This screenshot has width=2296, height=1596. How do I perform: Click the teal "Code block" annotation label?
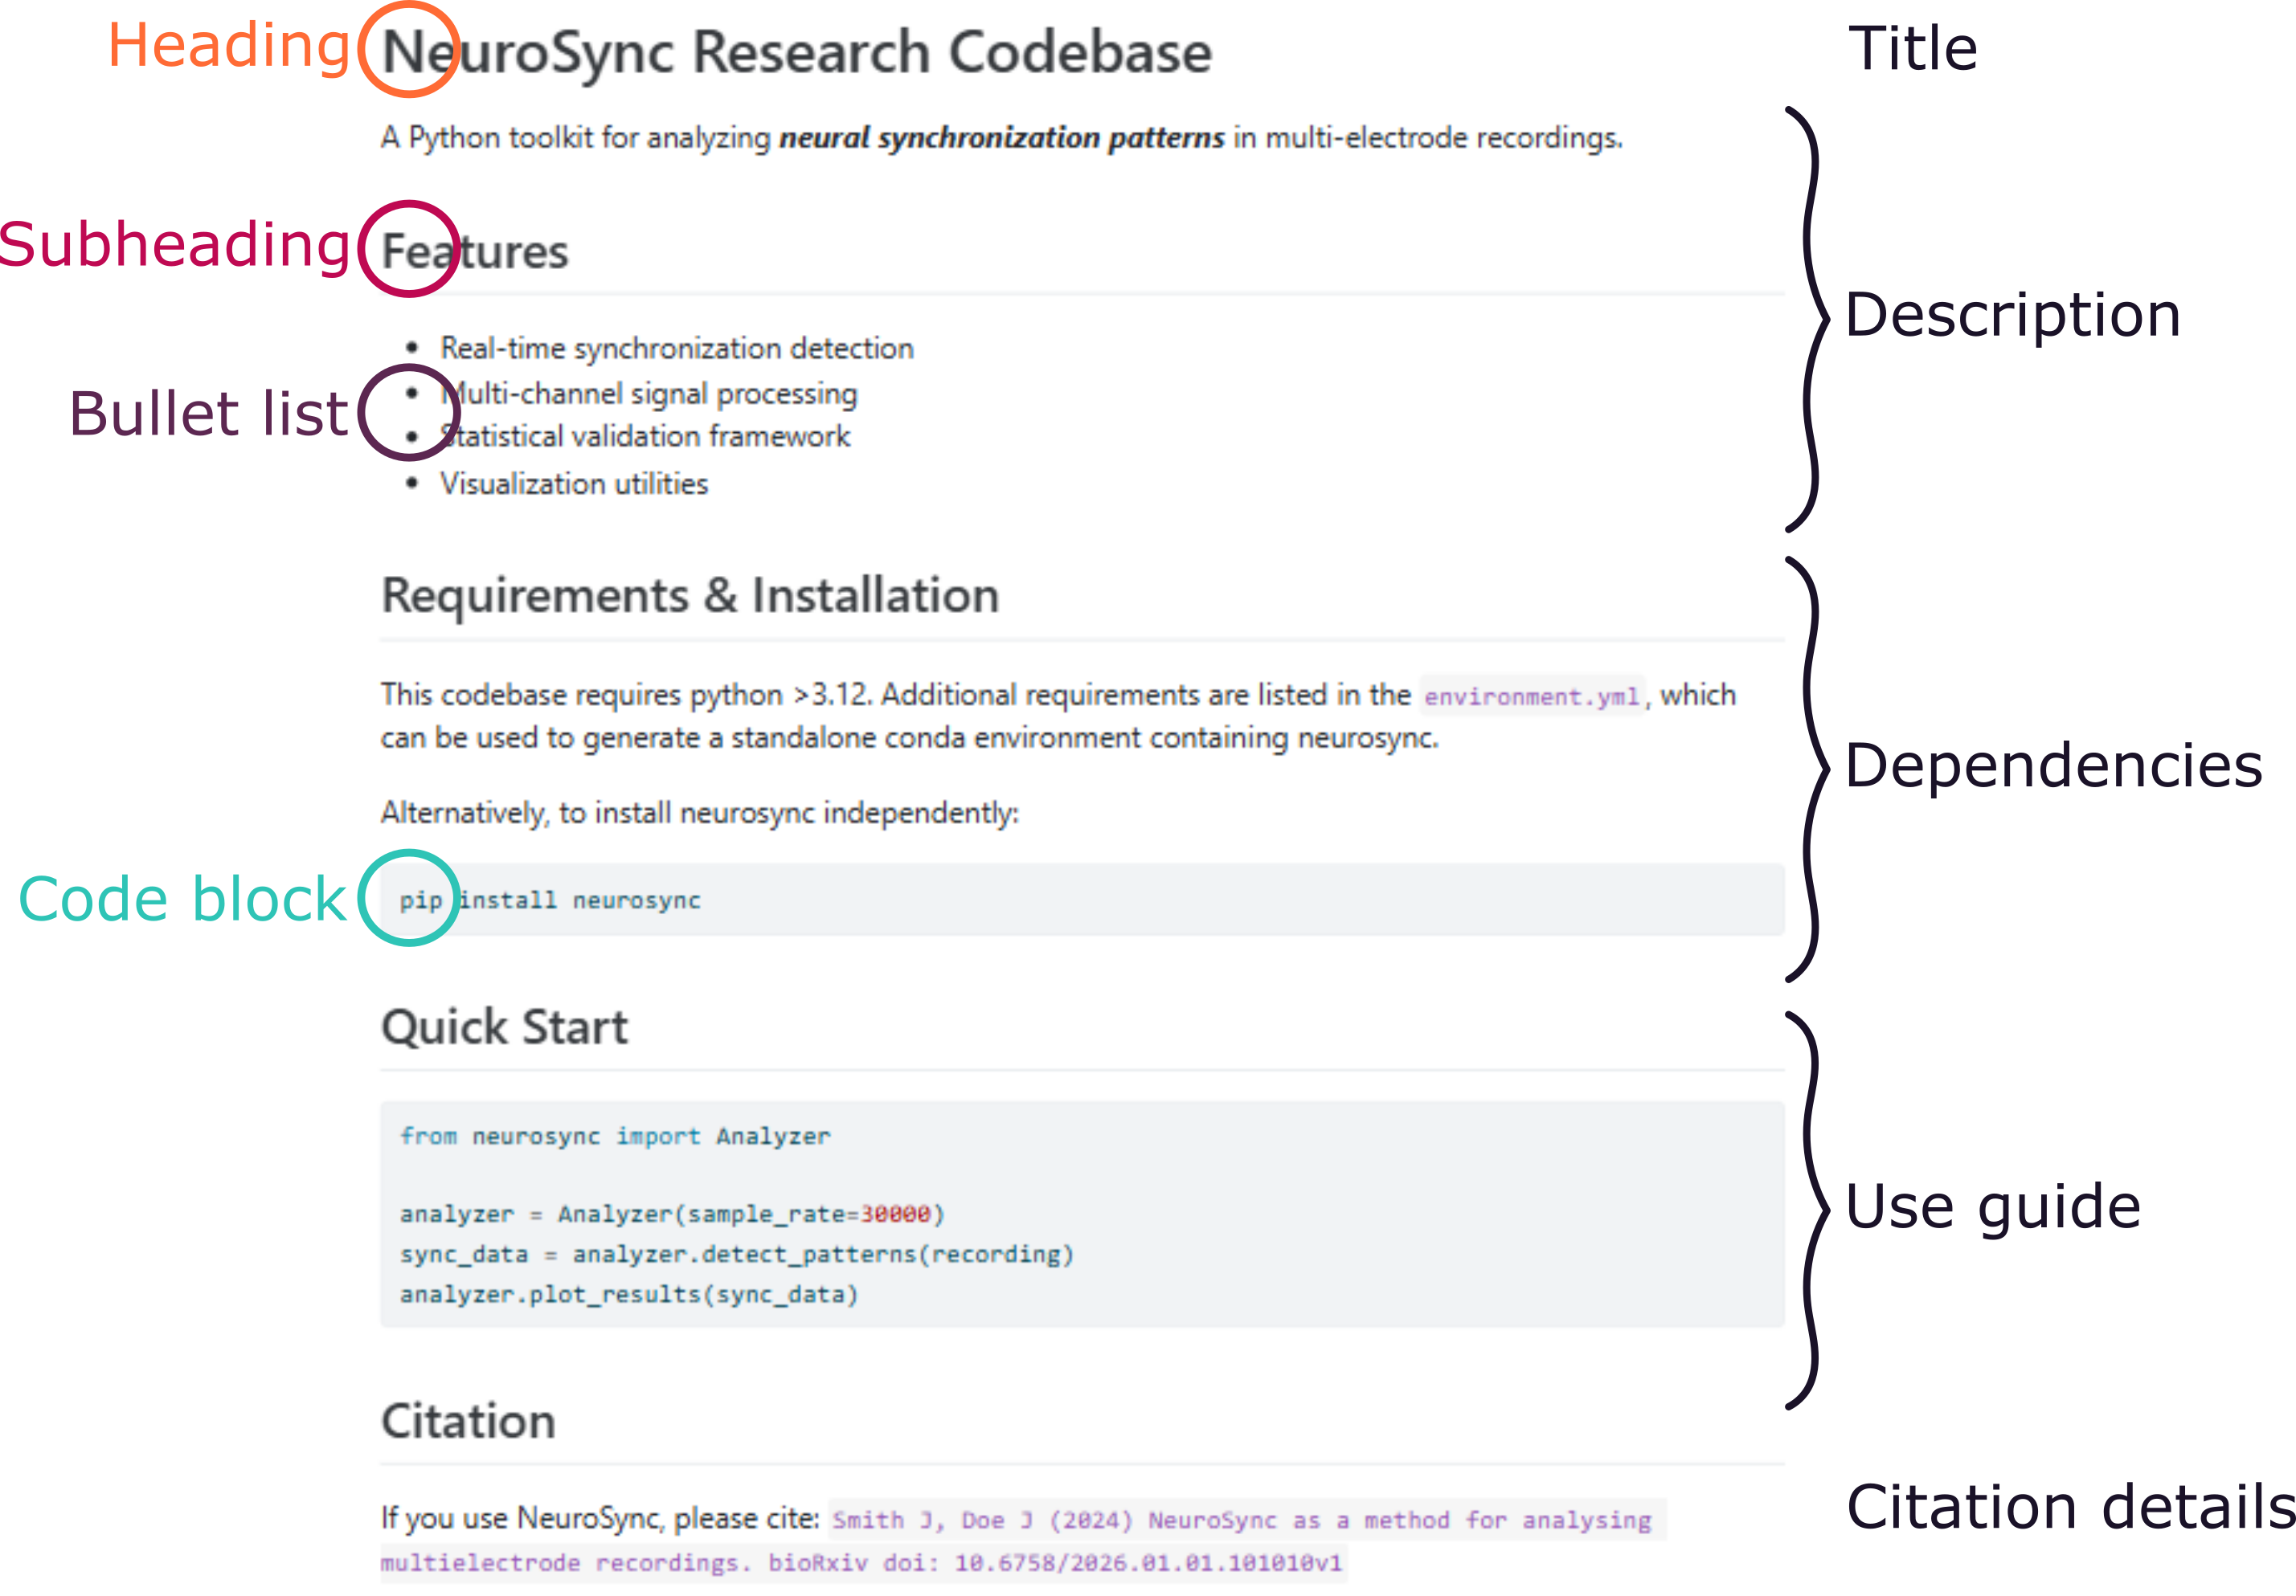coord(182,900)
